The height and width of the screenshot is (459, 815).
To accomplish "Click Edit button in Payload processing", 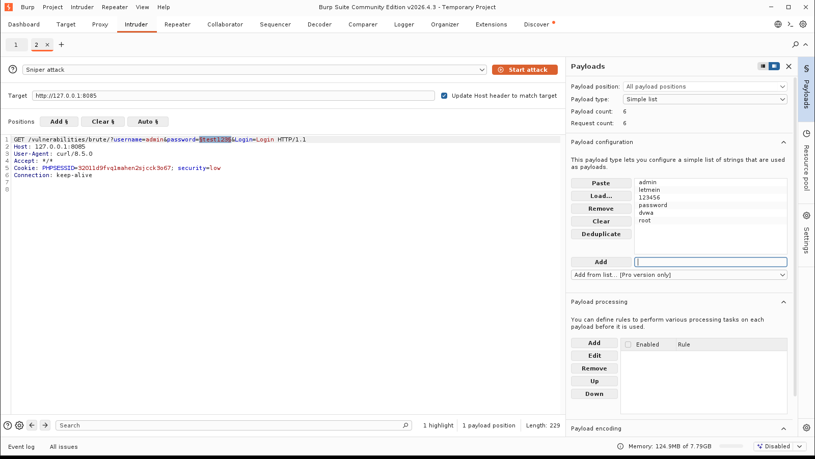I will 594,356.
